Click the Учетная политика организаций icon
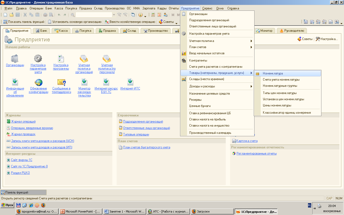The image size is (344, 215). 84,58
